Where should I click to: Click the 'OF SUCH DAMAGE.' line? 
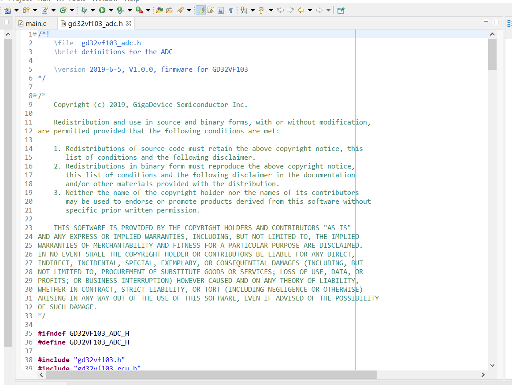[67, 307]
